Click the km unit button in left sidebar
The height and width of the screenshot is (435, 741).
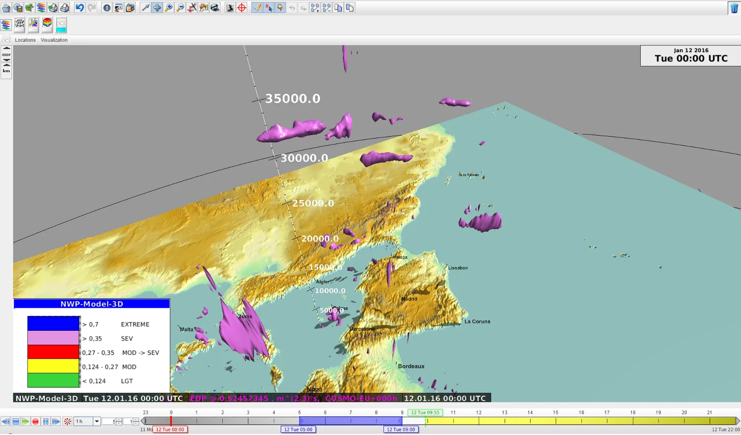click(x=6, y=70)
